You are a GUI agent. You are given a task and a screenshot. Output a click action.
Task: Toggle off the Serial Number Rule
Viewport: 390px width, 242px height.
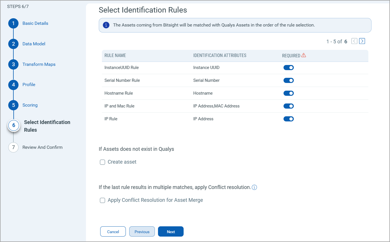pos(288,80)
